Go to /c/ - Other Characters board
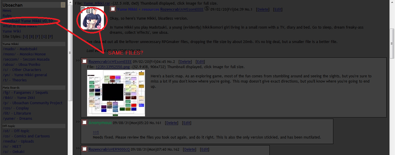 click(22, 70)
